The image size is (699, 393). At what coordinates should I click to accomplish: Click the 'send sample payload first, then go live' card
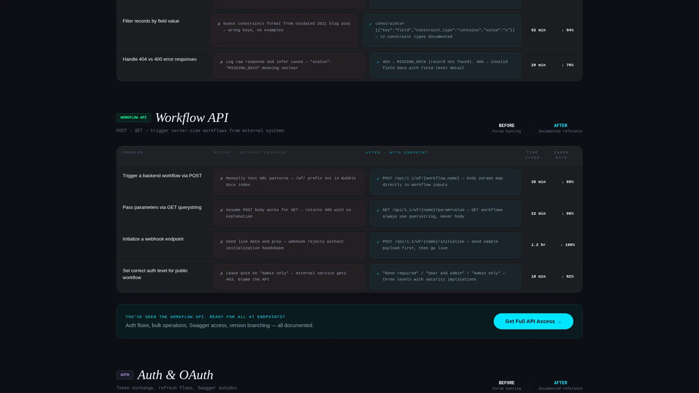(445, 245)
